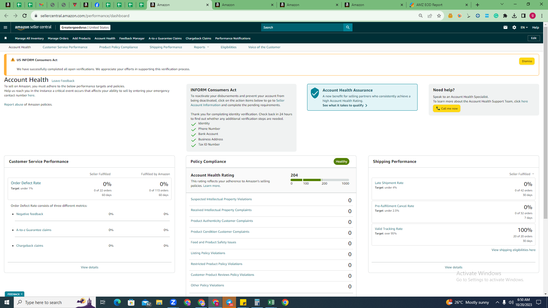Click View shipping eligibilities here link

(x=513, y=250)
